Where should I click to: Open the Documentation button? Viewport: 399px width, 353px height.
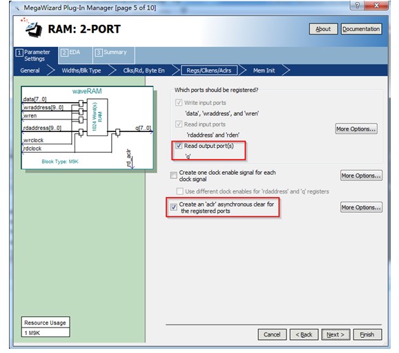click(x=361, y=29)
